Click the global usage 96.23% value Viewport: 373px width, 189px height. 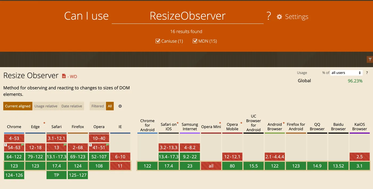tap(355, 81)
